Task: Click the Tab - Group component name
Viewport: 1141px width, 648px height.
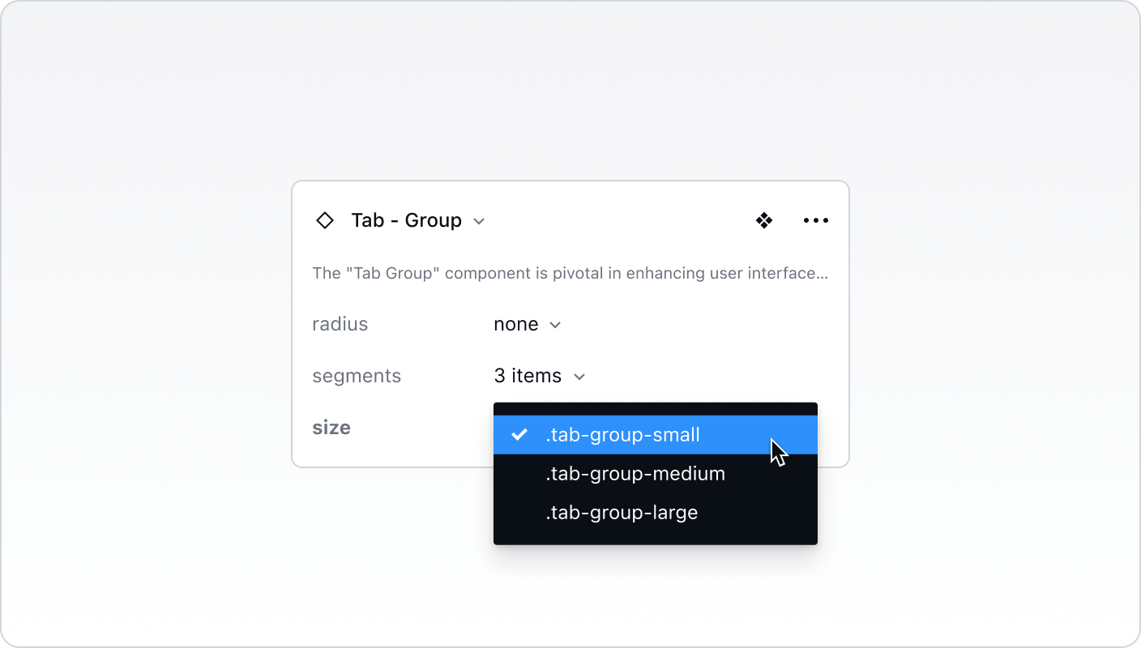Action: pos(406,220)
